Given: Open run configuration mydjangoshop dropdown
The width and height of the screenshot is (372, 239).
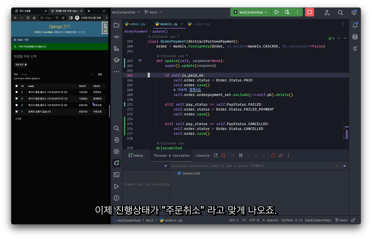Looking at the screenshot, I should 251,12.
